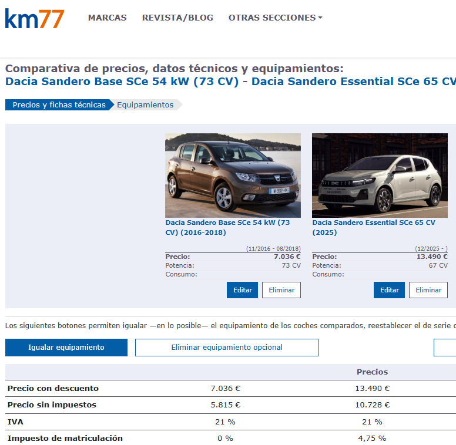Click the 67 CV Potencia value
456x445 pixels.
(x=438, y=265)
